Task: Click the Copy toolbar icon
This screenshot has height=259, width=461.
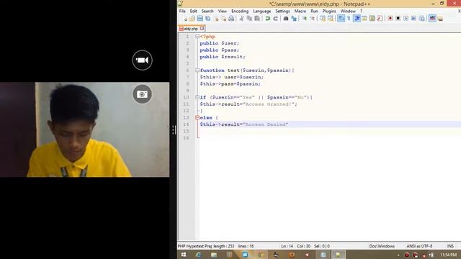Action: 249,19
